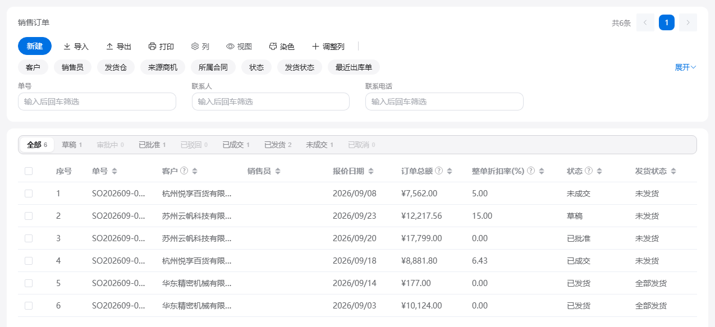Check the box for row 1
Screen dimensions: 715x327
29,194
